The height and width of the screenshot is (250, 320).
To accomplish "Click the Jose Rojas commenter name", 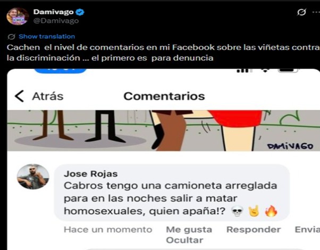I will point(90,174).
